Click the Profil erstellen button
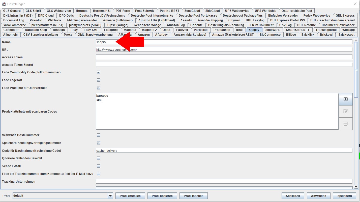This screenshot has width=360, height=202. click(130, 196)
